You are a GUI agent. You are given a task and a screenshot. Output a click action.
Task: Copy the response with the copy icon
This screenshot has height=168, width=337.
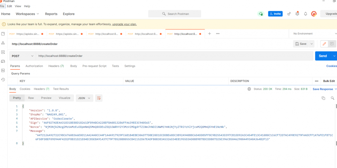(323, 98)
